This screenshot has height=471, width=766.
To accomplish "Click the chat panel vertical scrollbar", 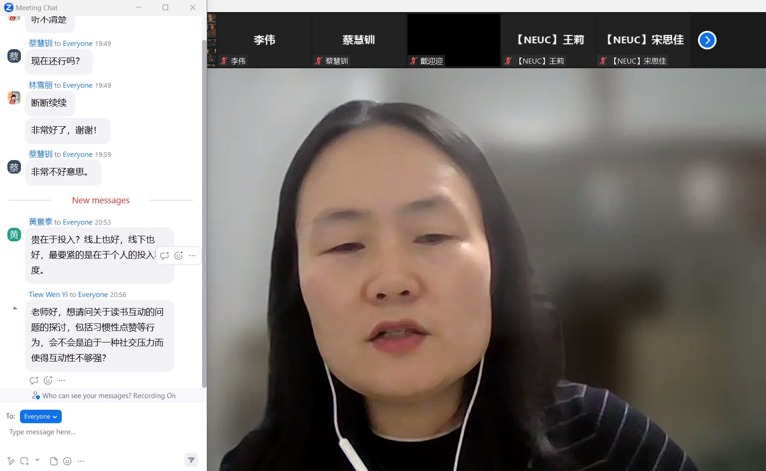I will (204, 213).
